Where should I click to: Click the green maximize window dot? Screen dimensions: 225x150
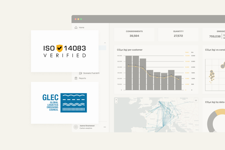[81, 19]
